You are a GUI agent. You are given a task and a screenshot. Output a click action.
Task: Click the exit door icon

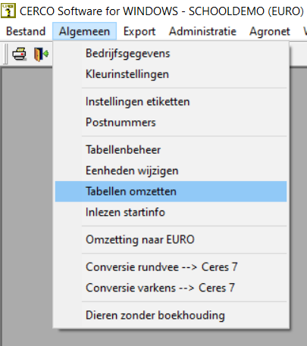point(41,54)
